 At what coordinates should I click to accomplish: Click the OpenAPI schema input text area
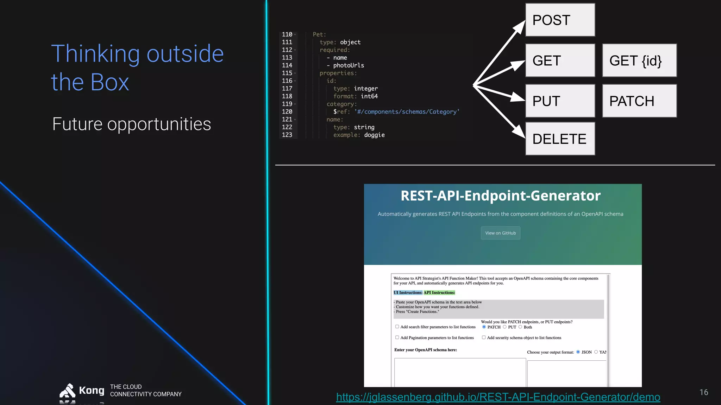coord(460,373)
